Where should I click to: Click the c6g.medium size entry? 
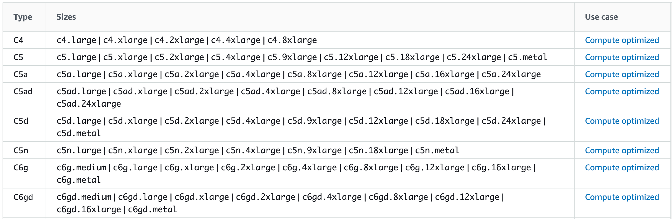point(81,167)
